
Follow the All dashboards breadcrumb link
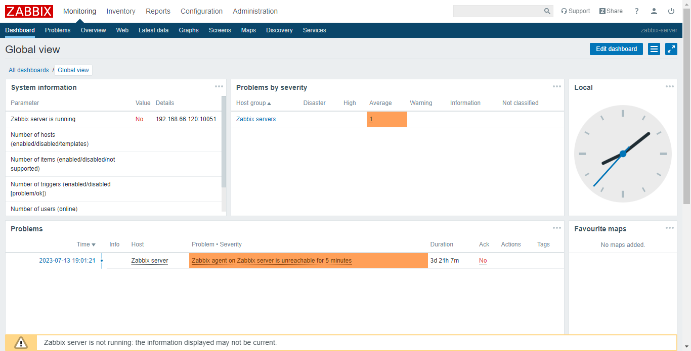(x=29, y=70)
